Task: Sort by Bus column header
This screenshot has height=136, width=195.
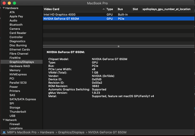Action: (x=120, y=9)
